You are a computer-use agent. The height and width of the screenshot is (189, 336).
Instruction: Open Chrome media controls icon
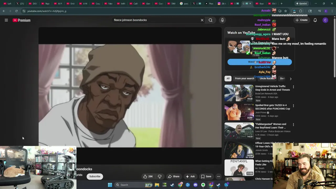tap(319, 11)
